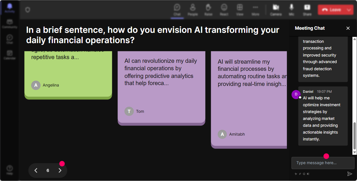357x181 pixels.
Task: Click the Meeting Chat panel title
Action: (x=310, y=28)
